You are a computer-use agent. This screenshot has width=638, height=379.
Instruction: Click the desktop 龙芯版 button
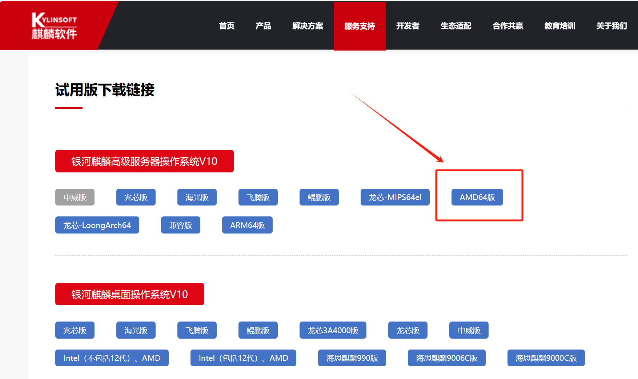(x=408, y=330)
